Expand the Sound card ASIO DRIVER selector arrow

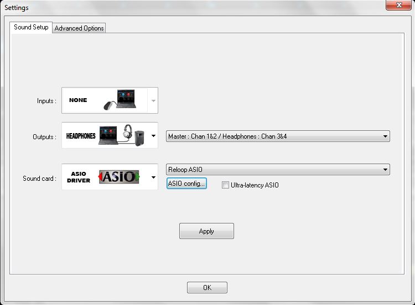coord(153,177)
